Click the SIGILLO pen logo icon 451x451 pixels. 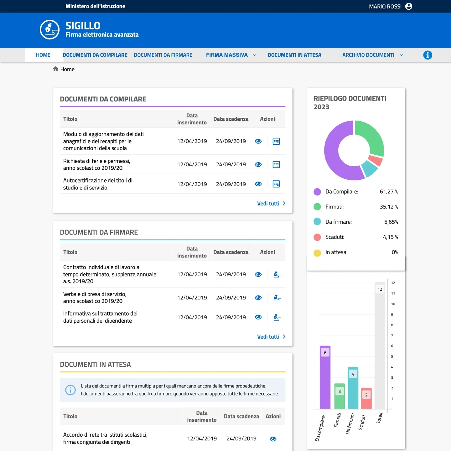click(x=49, y=30)
